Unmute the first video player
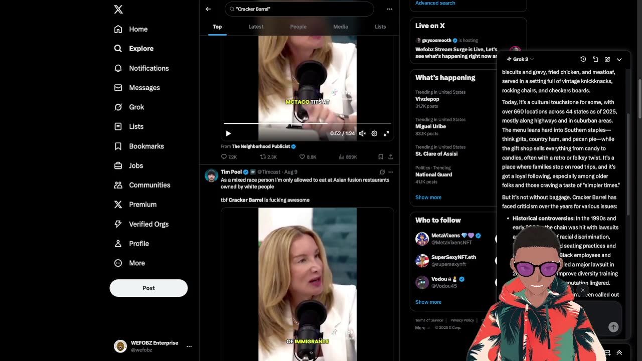Image resolution: width=642 pixels, height=361 pixels. point(362,133)
